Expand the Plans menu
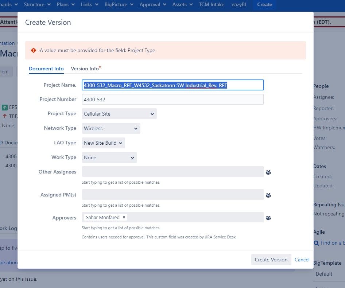Screen dimensions: 345x288 (x=66, y=4)
